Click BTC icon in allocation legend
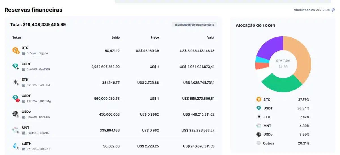Viewport: 340px width, 155px height. [258, 99]
